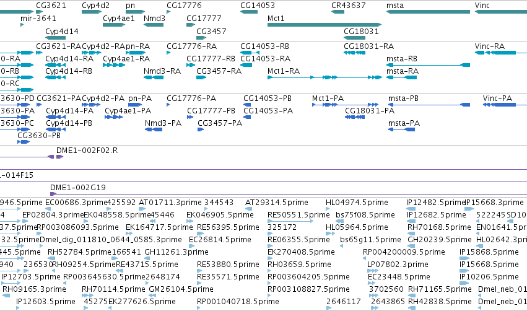Image resolution: width=527 pixels, height=311 pixels.
Task: Click the AT01711.3prime EST label
Action: 170,203
